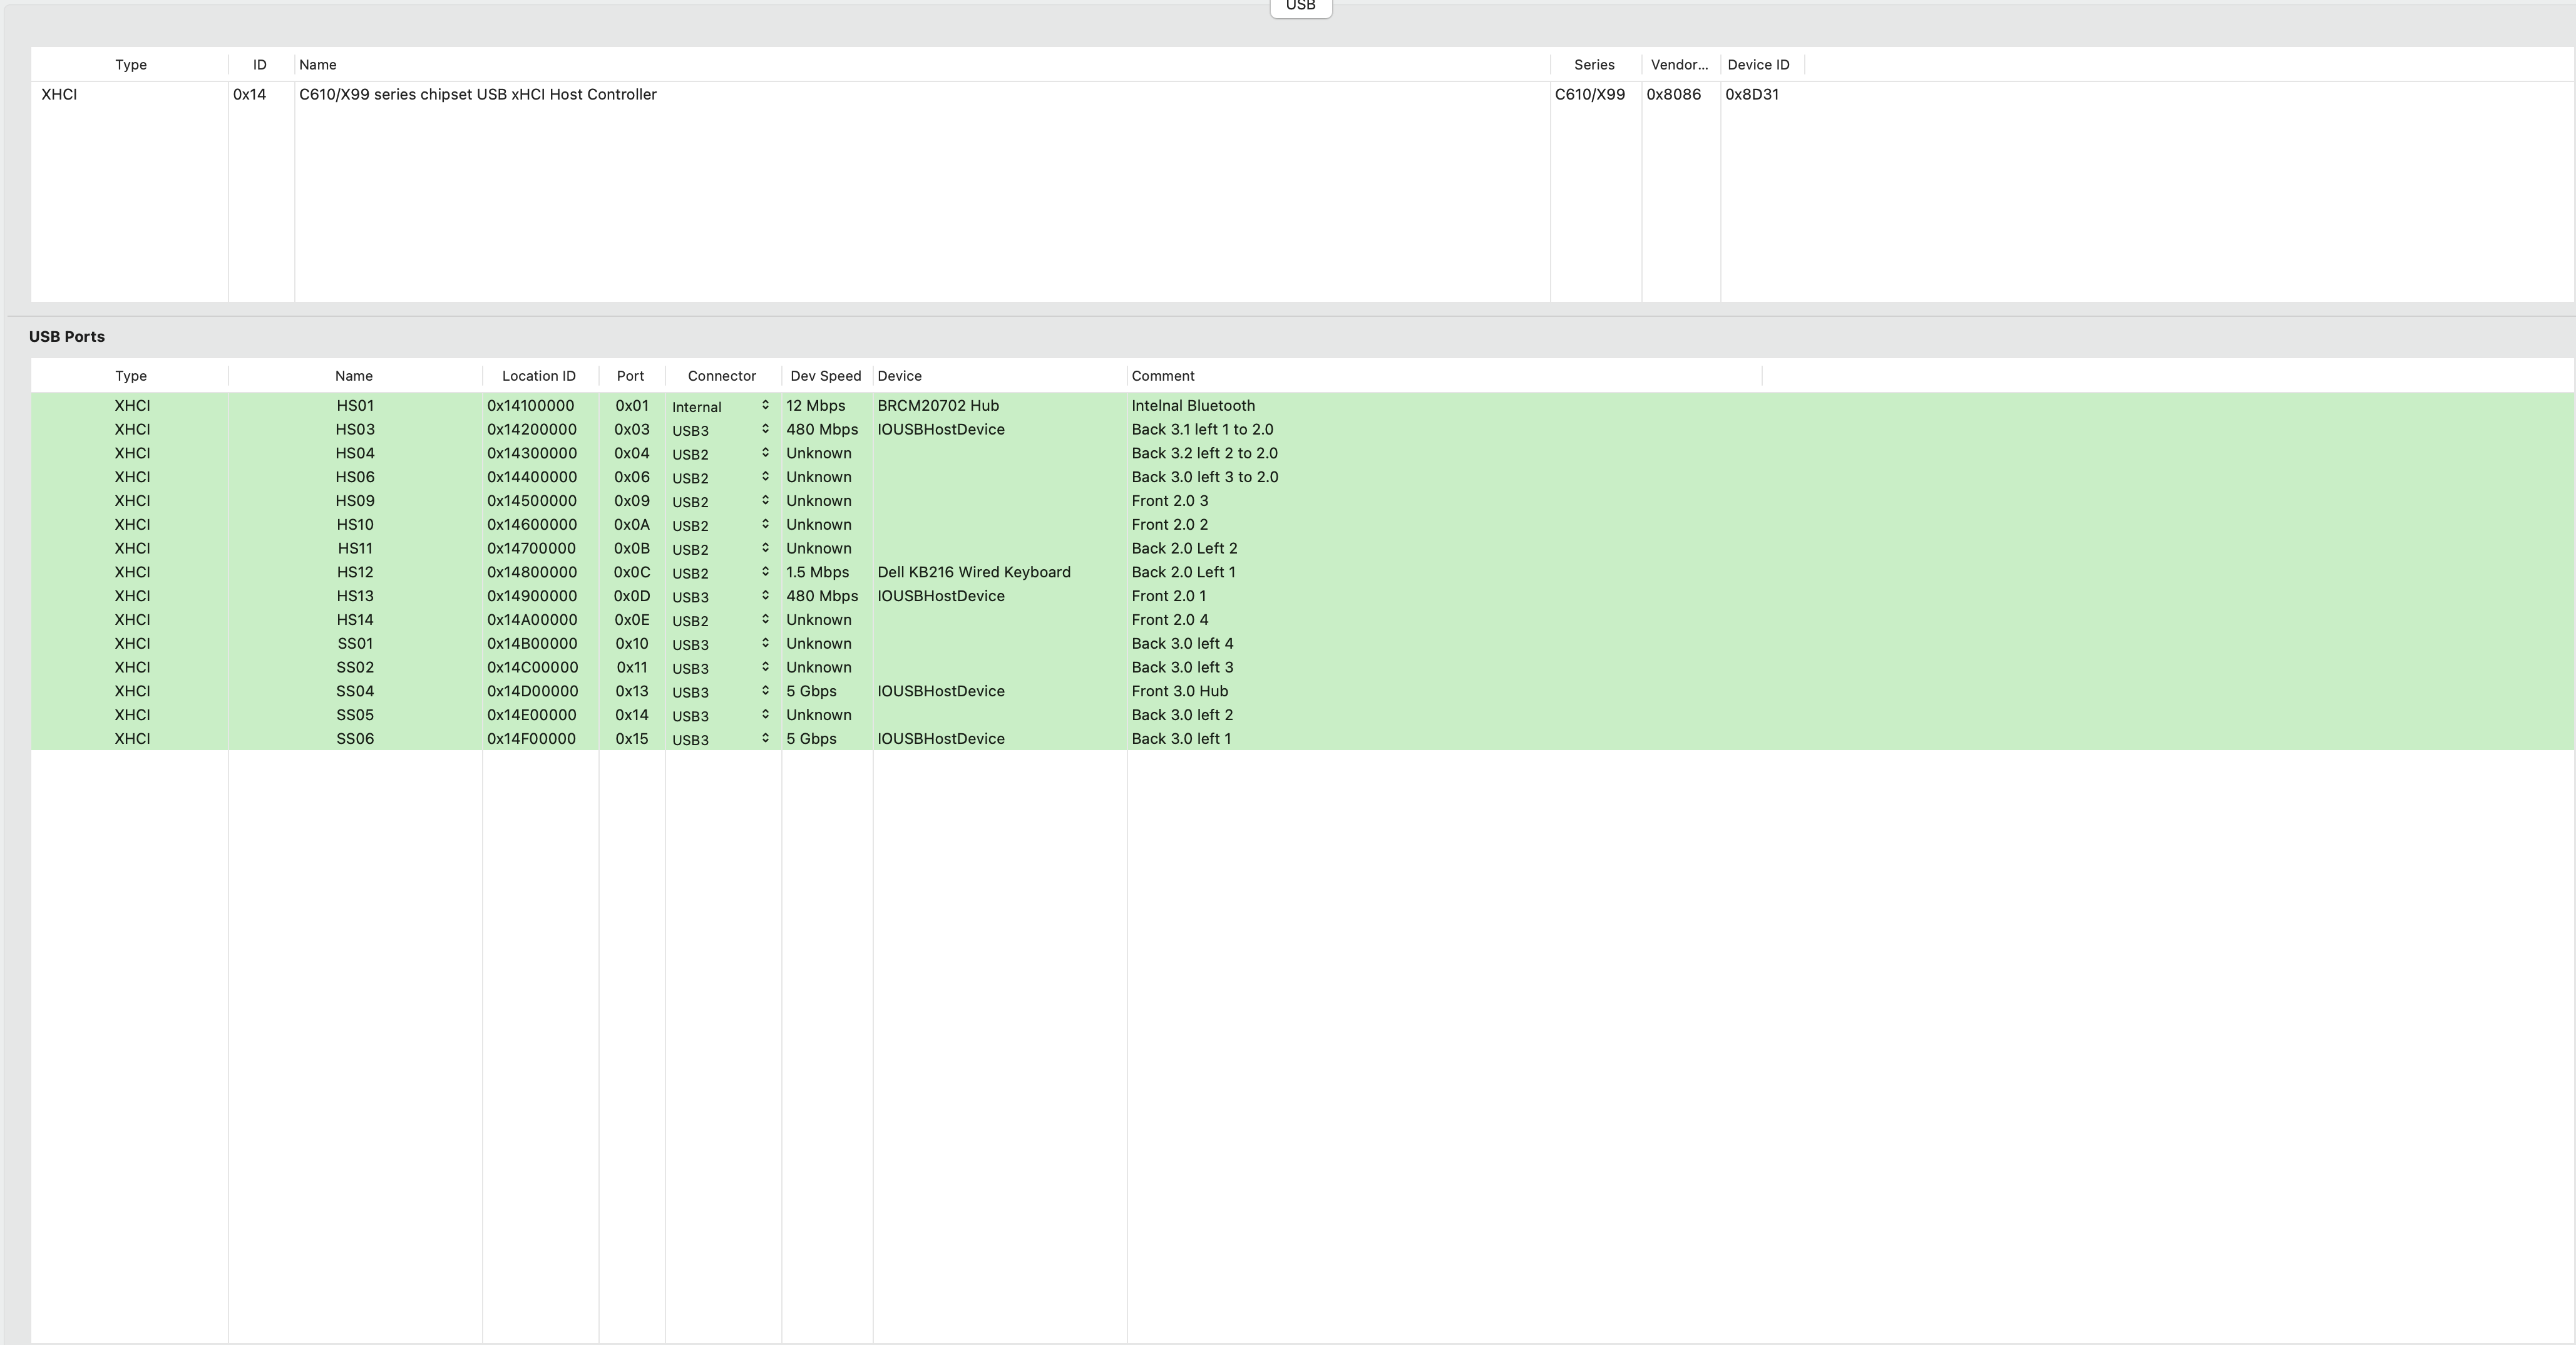Open the Connector dropdown for HS13
The image size is (2576, 1345).
click(722, 596)
